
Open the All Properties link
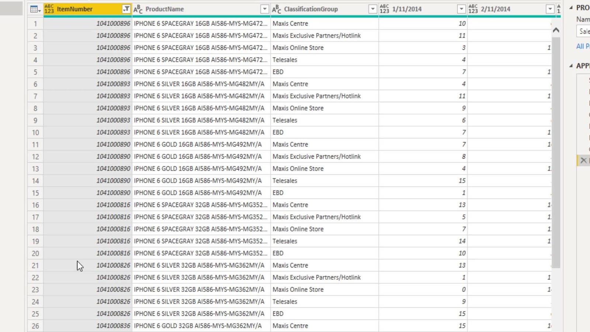(x=583, y=46)
